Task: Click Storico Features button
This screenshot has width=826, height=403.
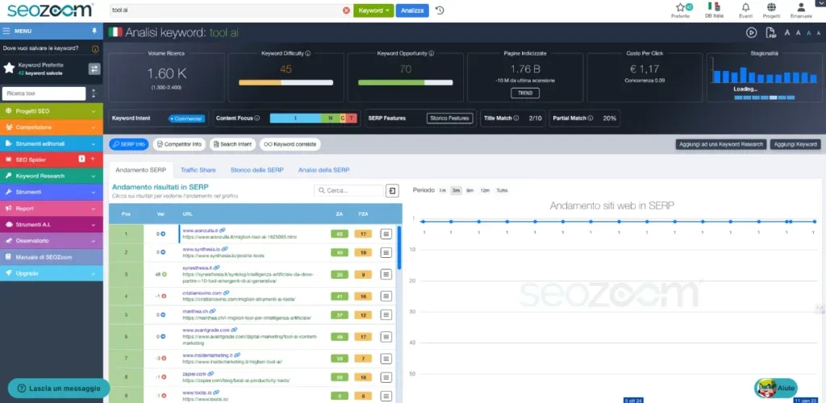Action: 449,118
